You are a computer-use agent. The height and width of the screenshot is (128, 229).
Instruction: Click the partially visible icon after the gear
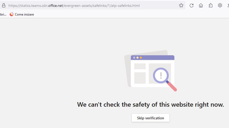pyautogui.click(x=228, y=6)
